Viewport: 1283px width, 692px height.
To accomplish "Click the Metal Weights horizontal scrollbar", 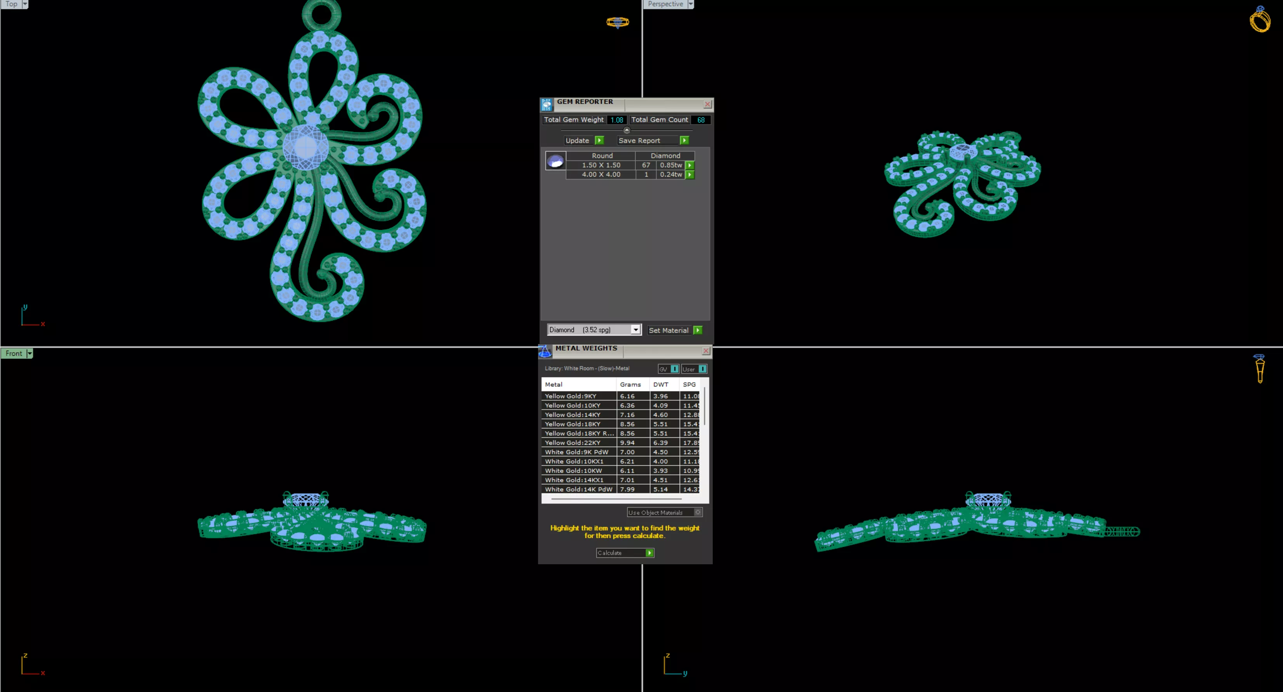I will point(616,498).
